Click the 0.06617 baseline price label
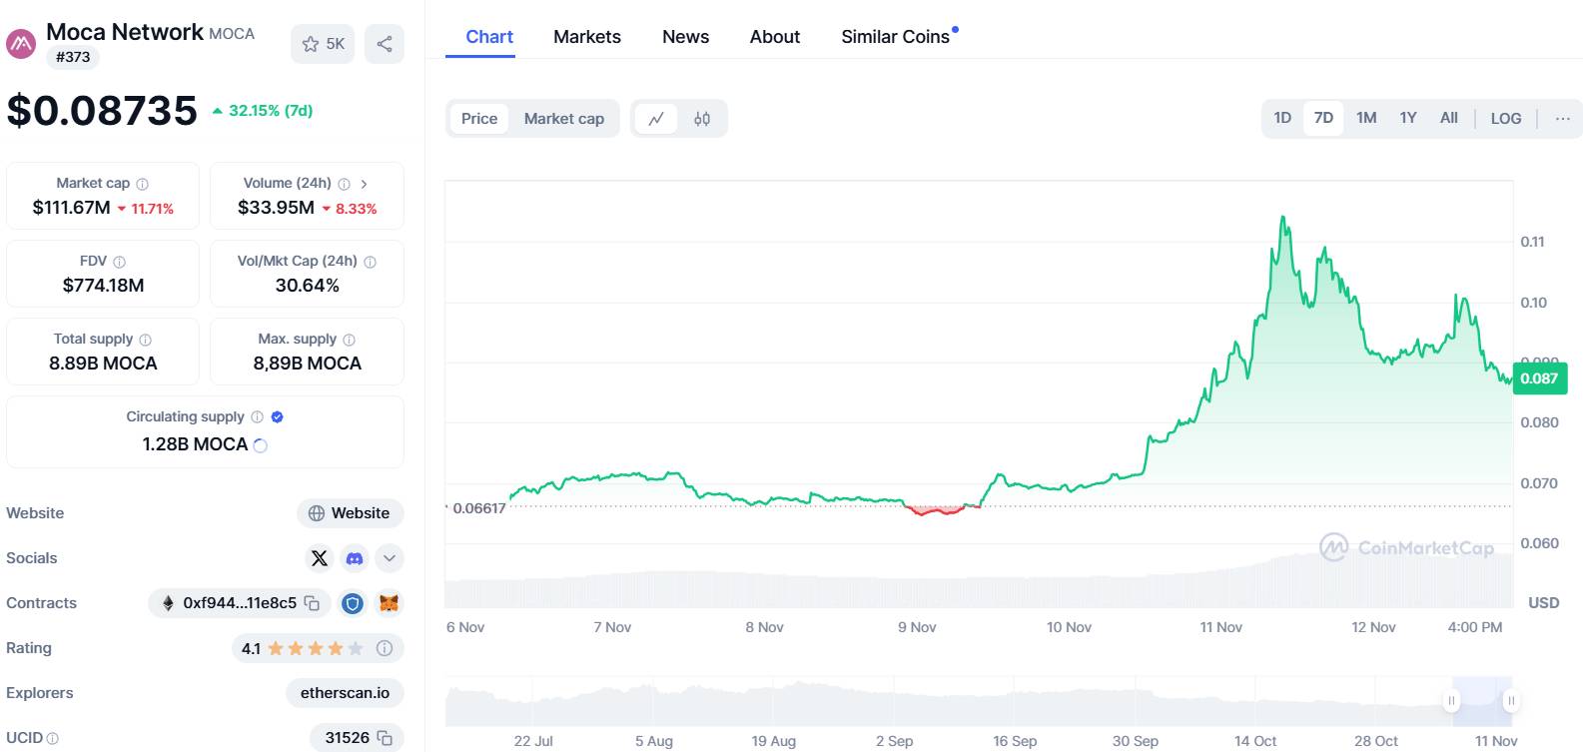Viewport: 1583px width, 752px height. point(478,508)
